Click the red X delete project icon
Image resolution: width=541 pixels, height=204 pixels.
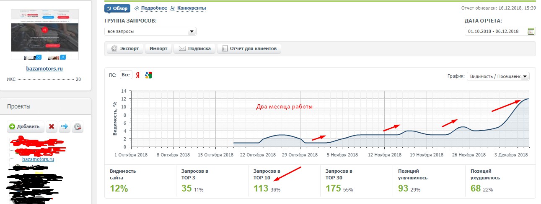point(51,126)
